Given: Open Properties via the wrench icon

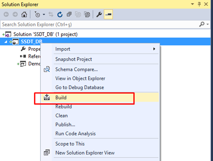Looking at the screenshot, I should (99, 14).
